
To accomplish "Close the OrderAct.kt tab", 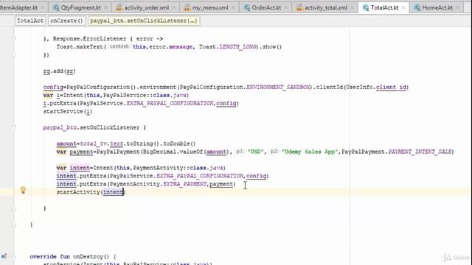I will pyautogui.click(x=286, y=8).
